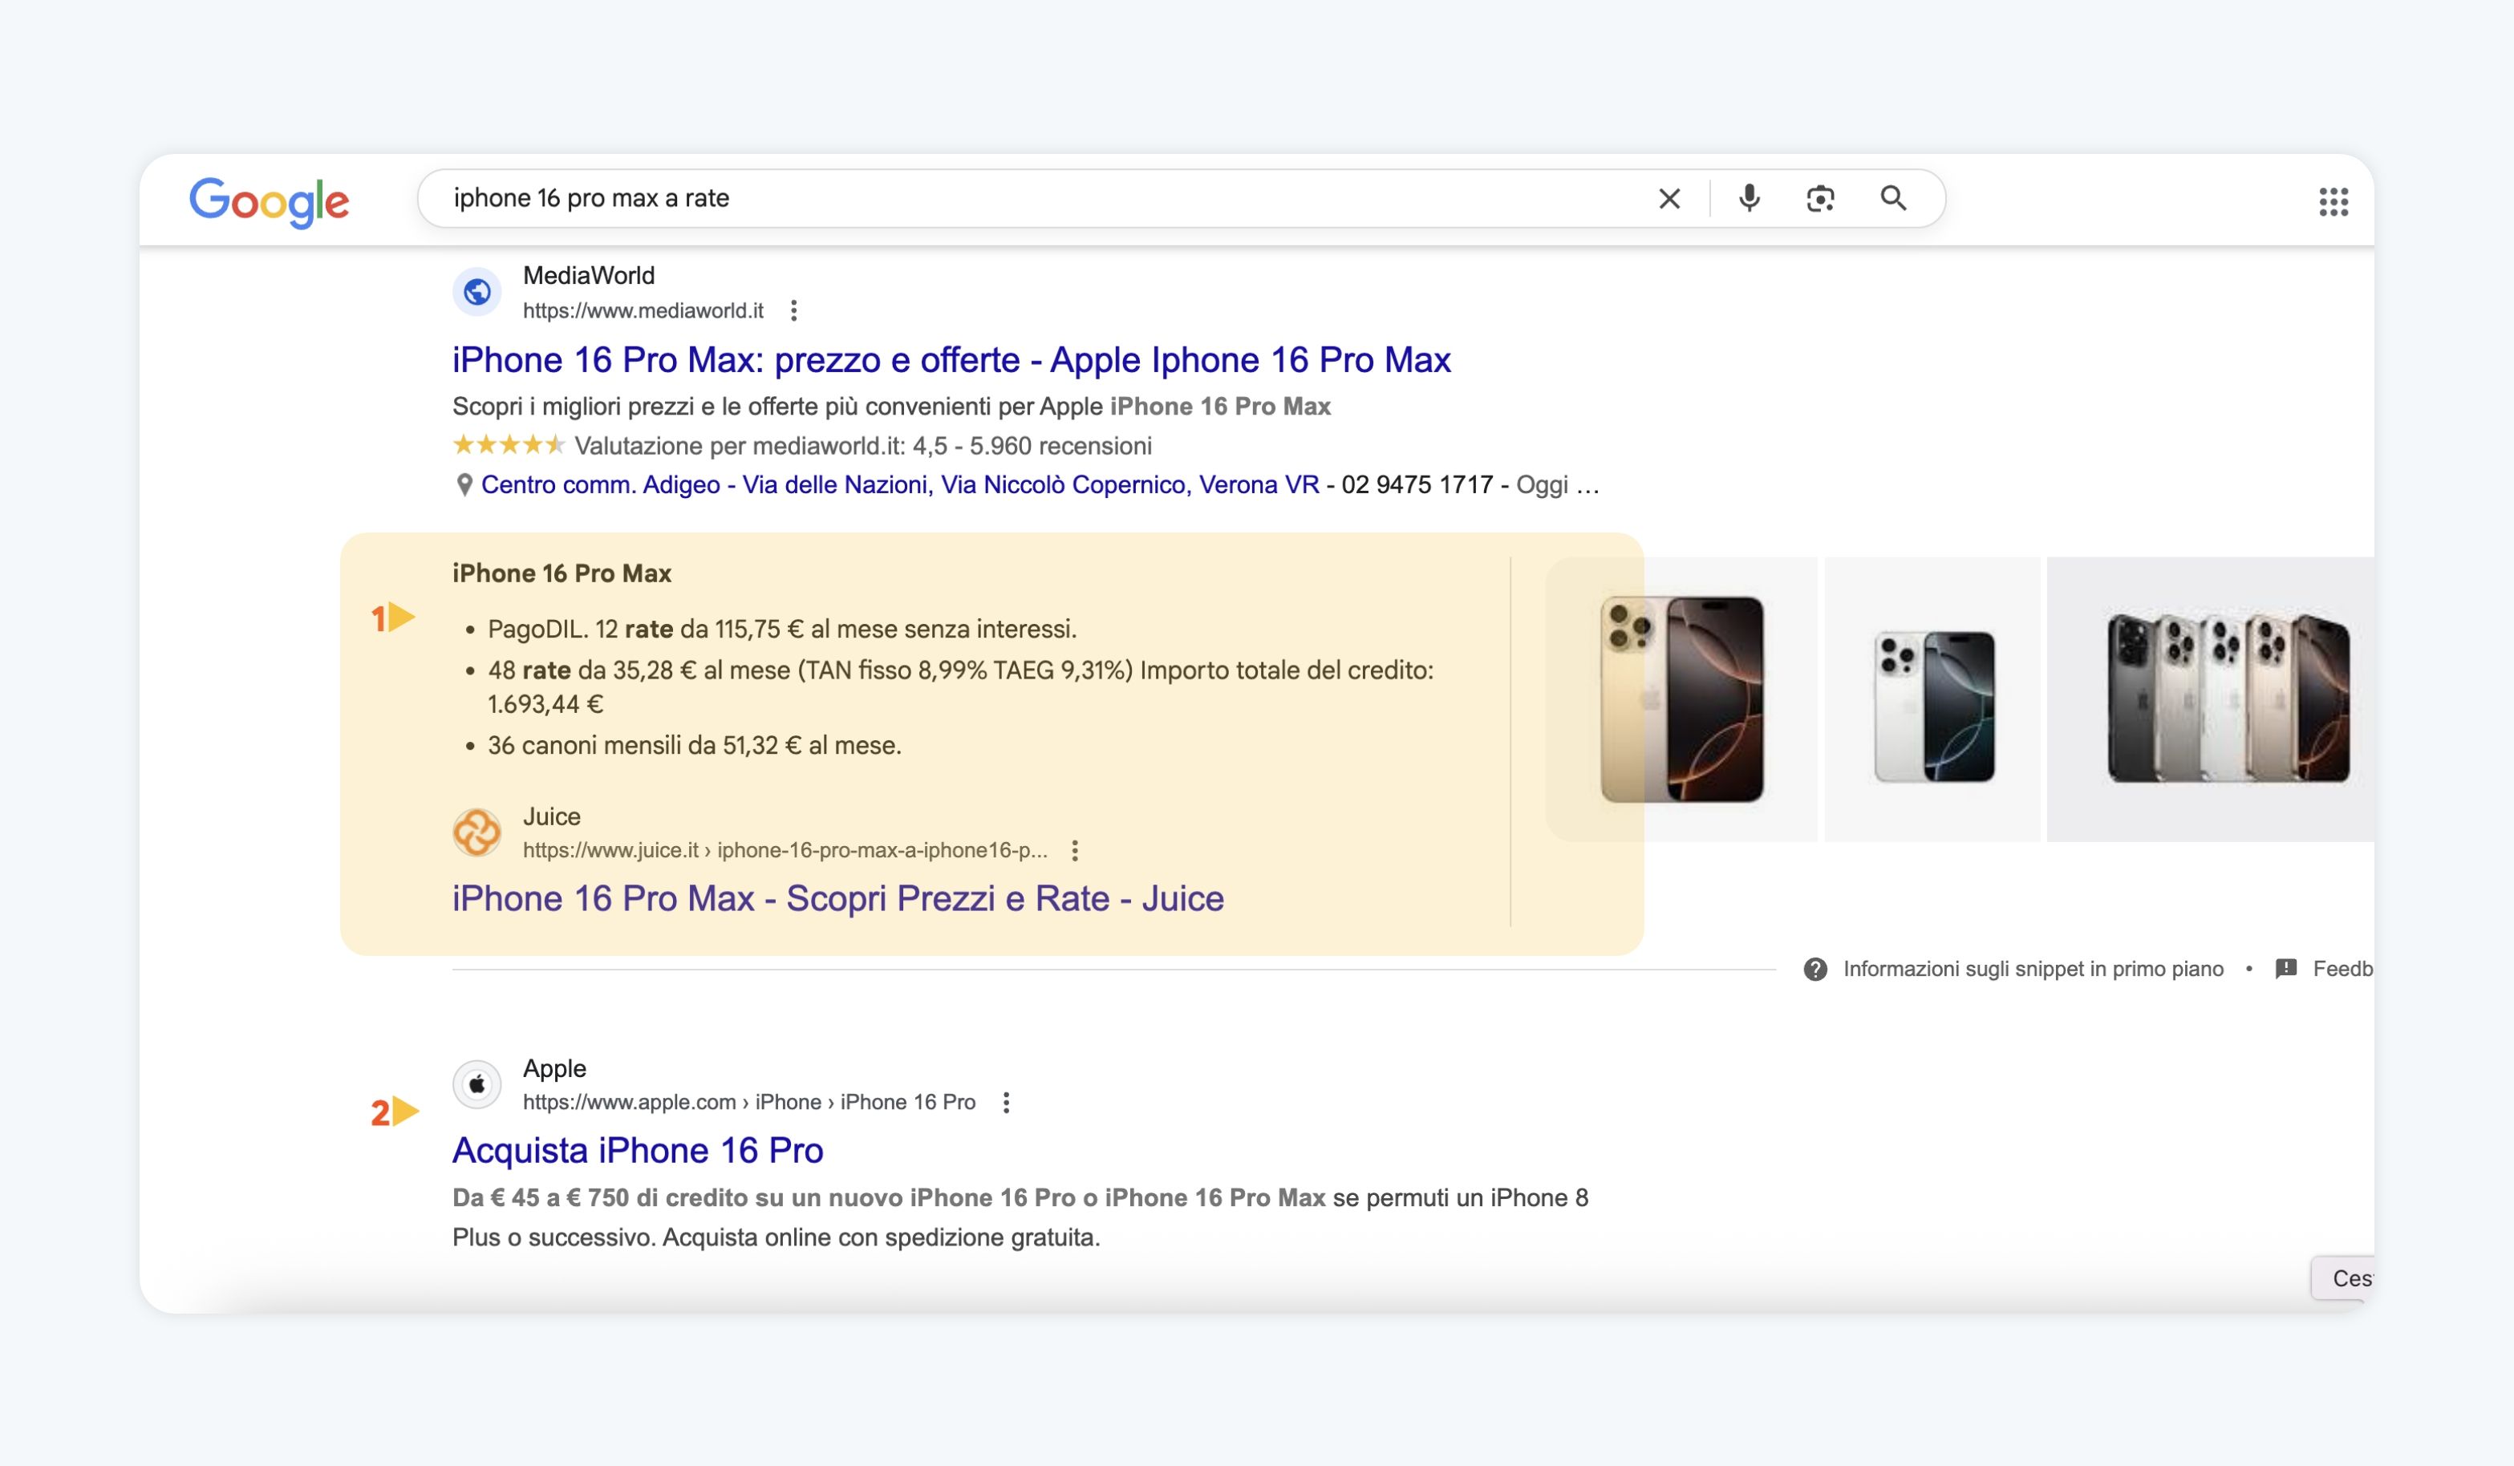Click the Apple logo favicon

pos(476,1084)
